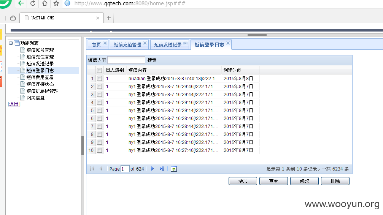Focus the 短信内容 search input
Image resolution: width=383 pixels, height=215 pixels.
(x=126, y=60)
